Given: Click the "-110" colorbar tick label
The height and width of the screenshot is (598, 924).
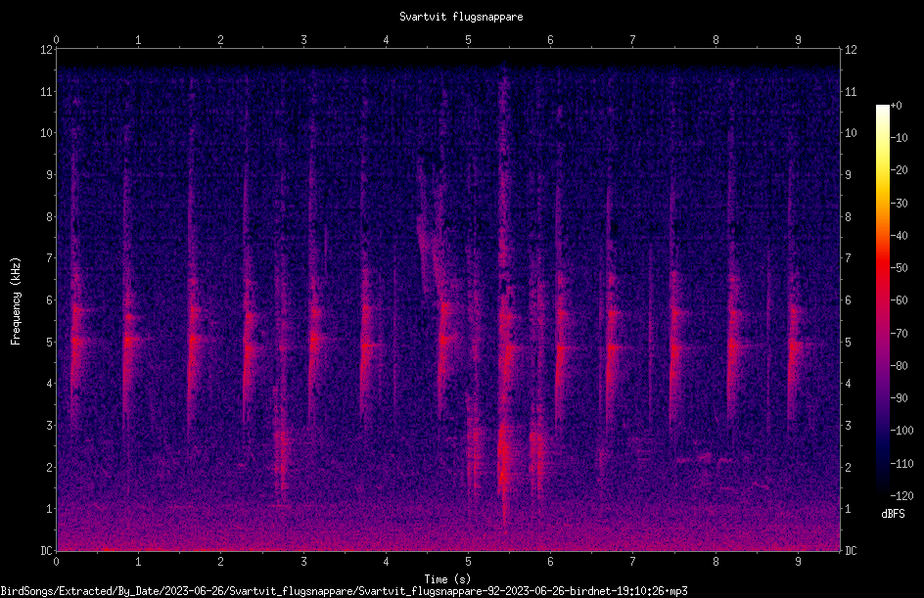Looking at the screenshot, I should tap(902, 464).
